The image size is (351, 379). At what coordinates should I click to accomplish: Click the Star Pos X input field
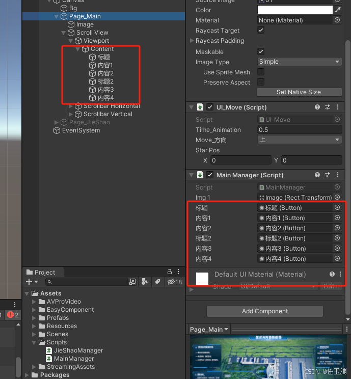click(x=241, y=160)
